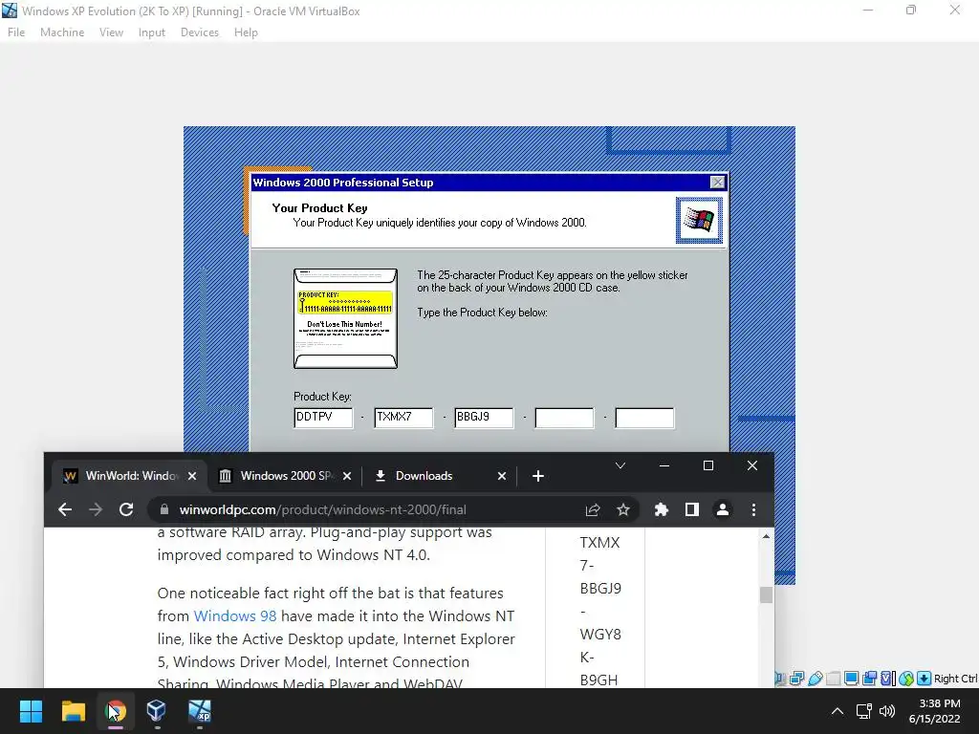Click the WGY8 product key text on the webpage
979x734 pixels.
pos(600,635)
